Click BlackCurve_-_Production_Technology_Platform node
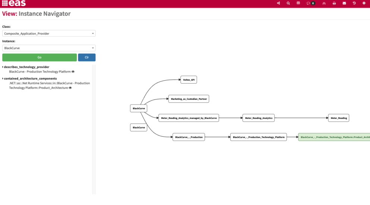 [258, 137]
